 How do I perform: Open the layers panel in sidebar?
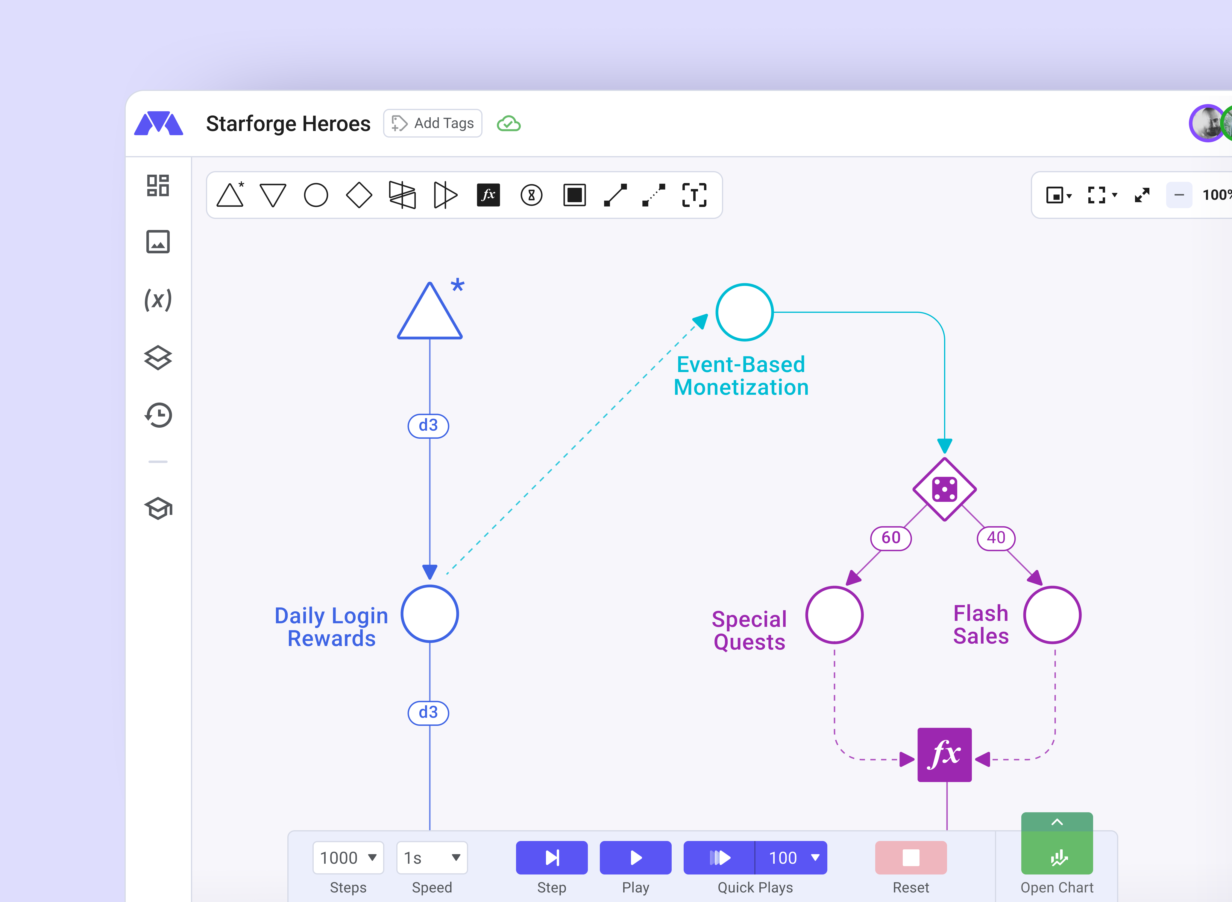pyautogui.click(x=158, y=358)
